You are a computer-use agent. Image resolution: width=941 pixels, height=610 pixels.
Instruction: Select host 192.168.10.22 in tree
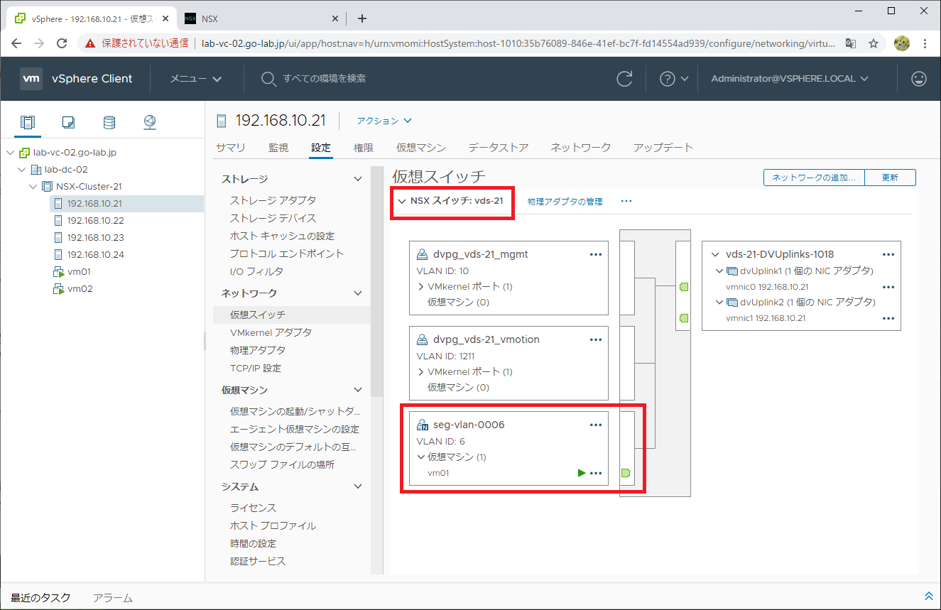tap(96, 221)
